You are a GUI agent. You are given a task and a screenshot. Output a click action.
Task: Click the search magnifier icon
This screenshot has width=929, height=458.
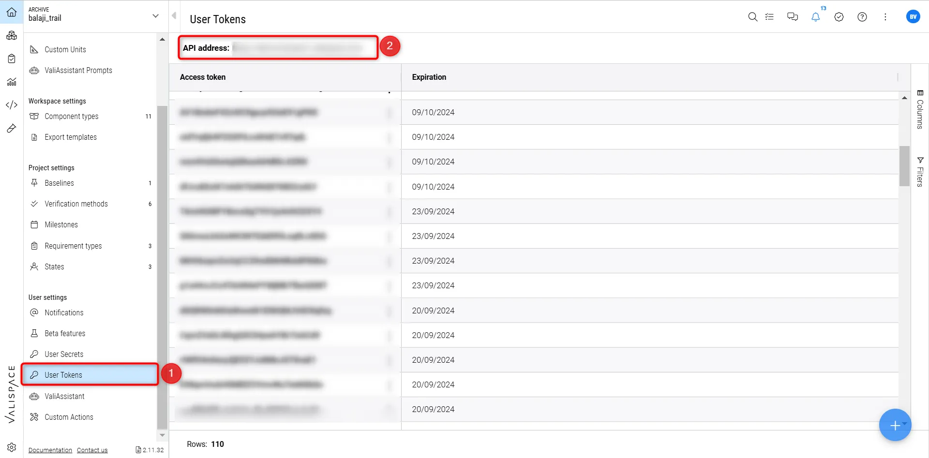click(752, 17)
